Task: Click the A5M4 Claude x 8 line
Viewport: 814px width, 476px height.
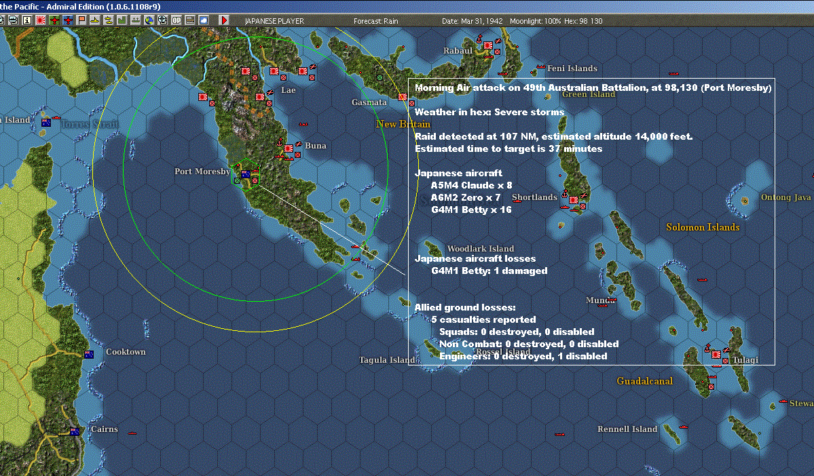Action: (x=471, y=185)
